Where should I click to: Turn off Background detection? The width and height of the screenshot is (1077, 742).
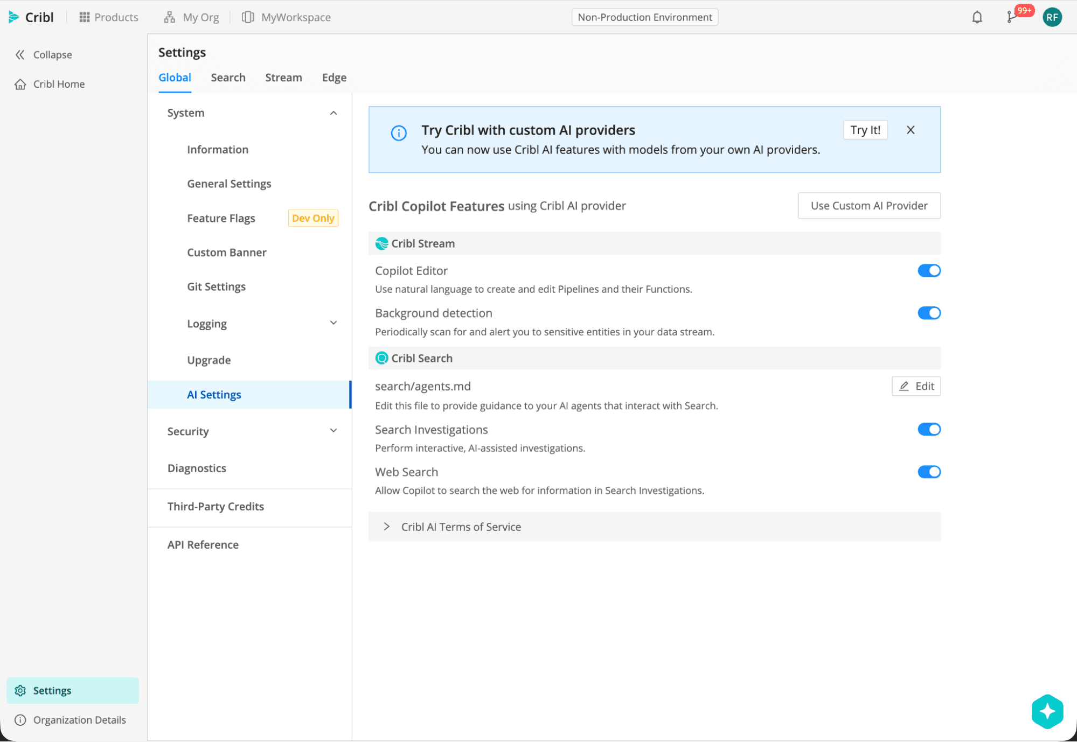pos(929,313)
